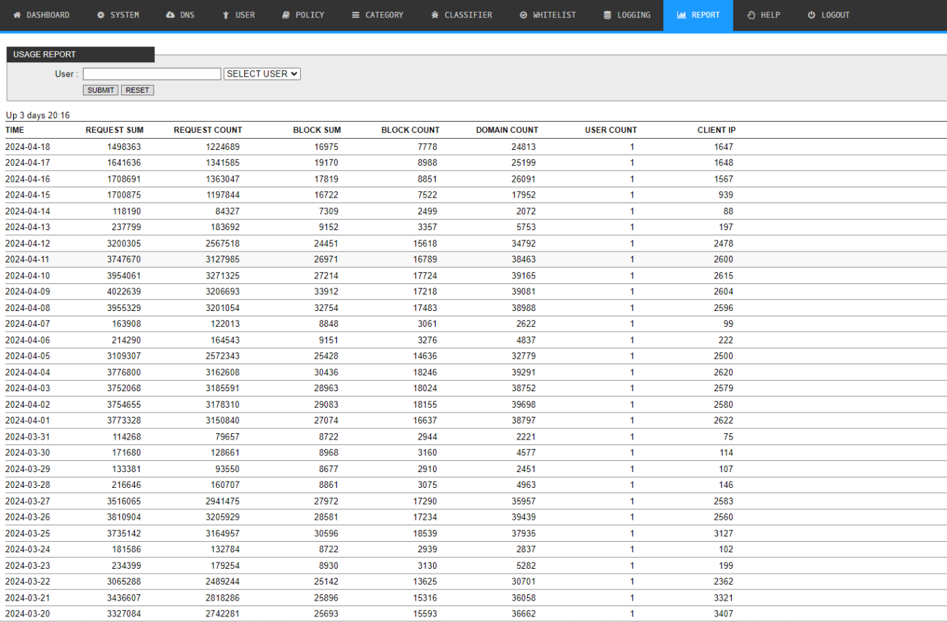
Task: Click the BLOCK COUNT column header
Action: [410, 130]
